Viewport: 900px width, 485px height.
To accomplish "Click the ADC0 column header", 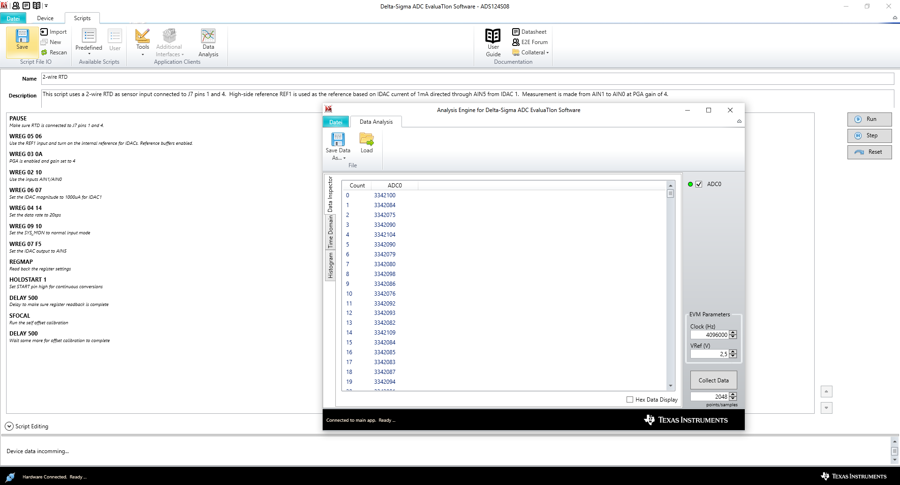I will [x=395, y=186].
